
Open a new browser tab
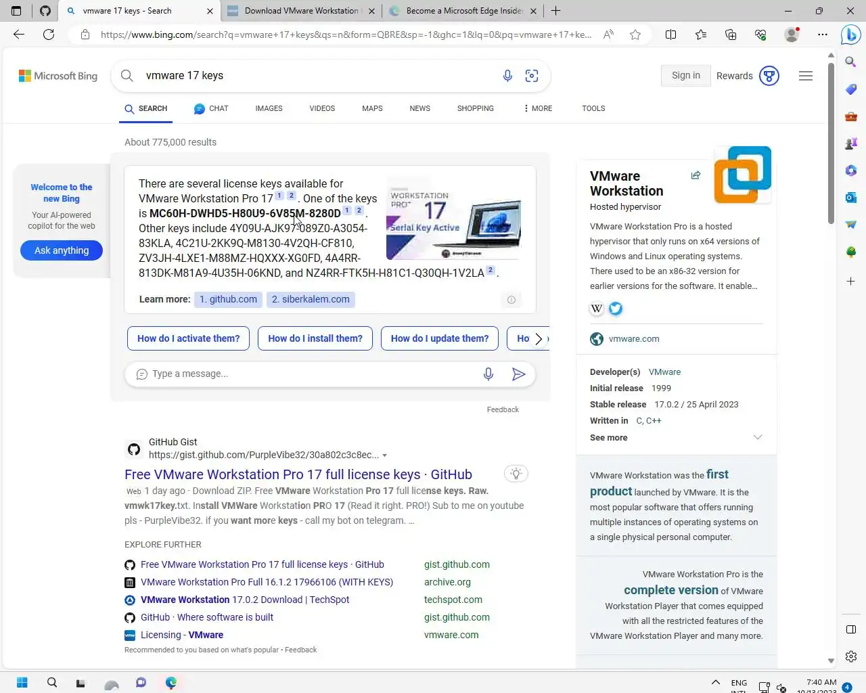coord(555,11)
